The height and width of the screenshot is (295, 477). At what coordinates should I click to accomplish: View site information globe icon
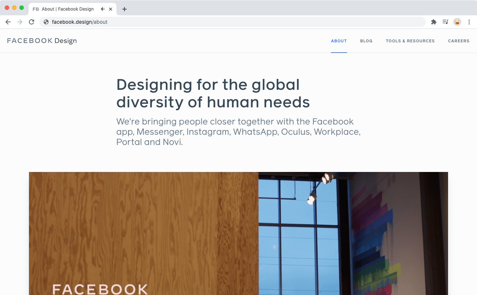tap(46, 22)
